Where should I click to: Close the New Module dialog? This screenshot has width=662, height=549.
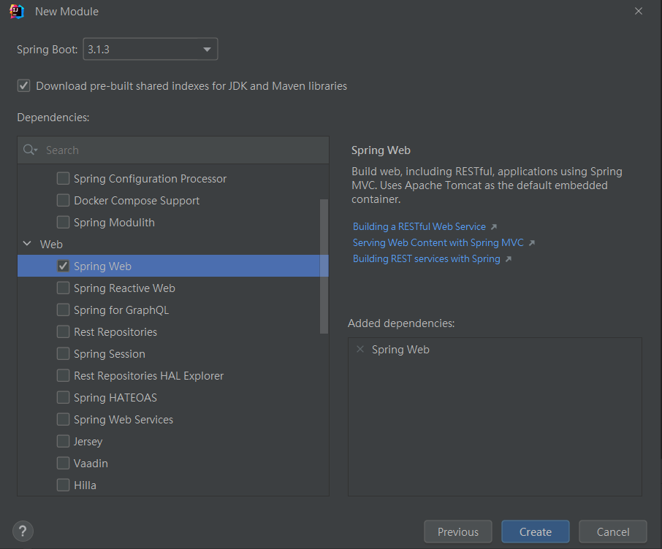[639, 12]
